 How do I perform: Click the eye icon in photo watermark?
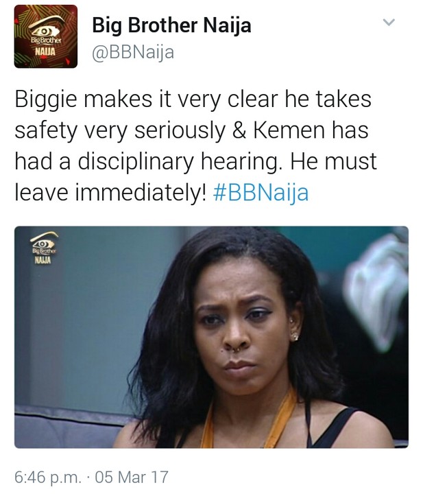44,242
